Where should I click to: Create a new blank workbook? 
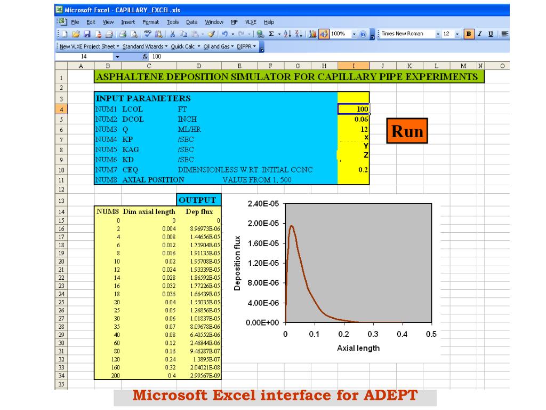coord(65,34)
